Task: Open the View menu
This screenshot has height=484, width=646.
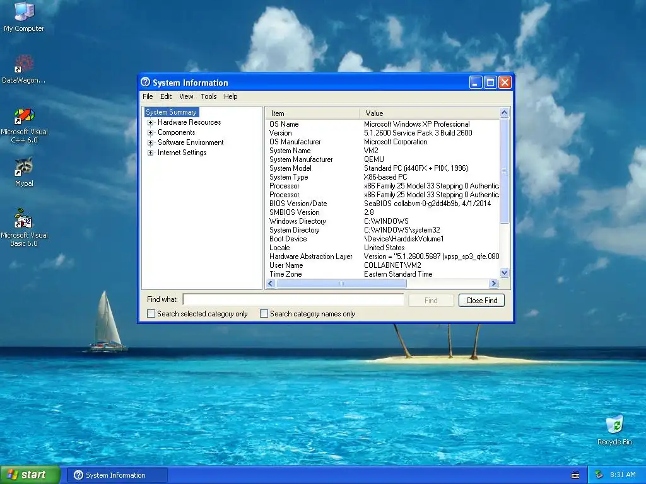Action: point(186,96)
